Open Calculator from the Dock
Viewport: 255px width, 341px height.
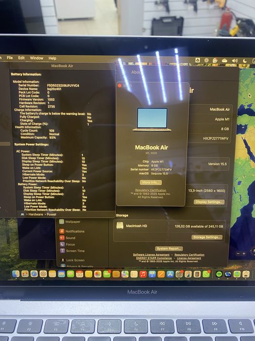point(197,274)
